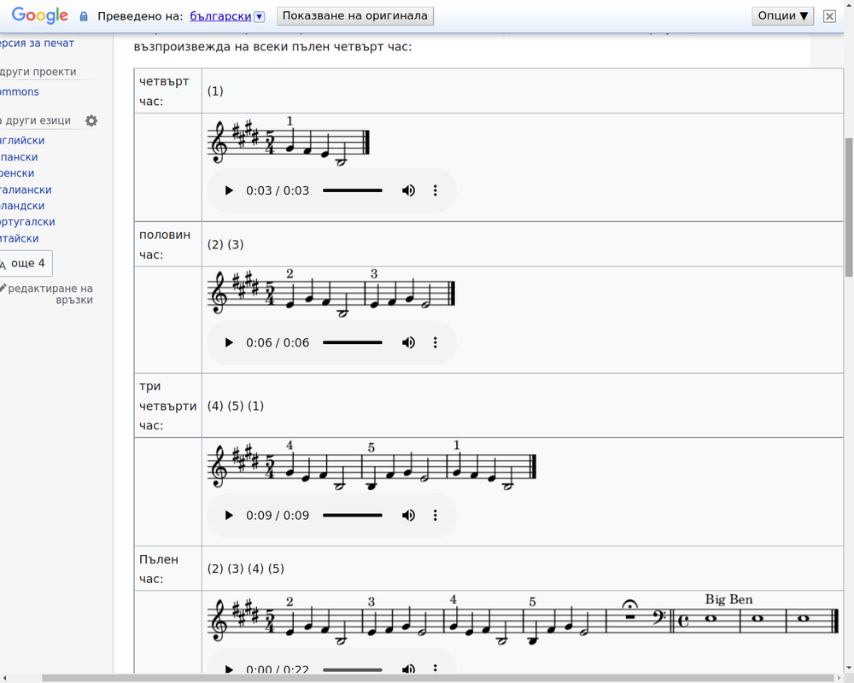
Task: Click the lock security icon
Action: (x=84, y=16)
